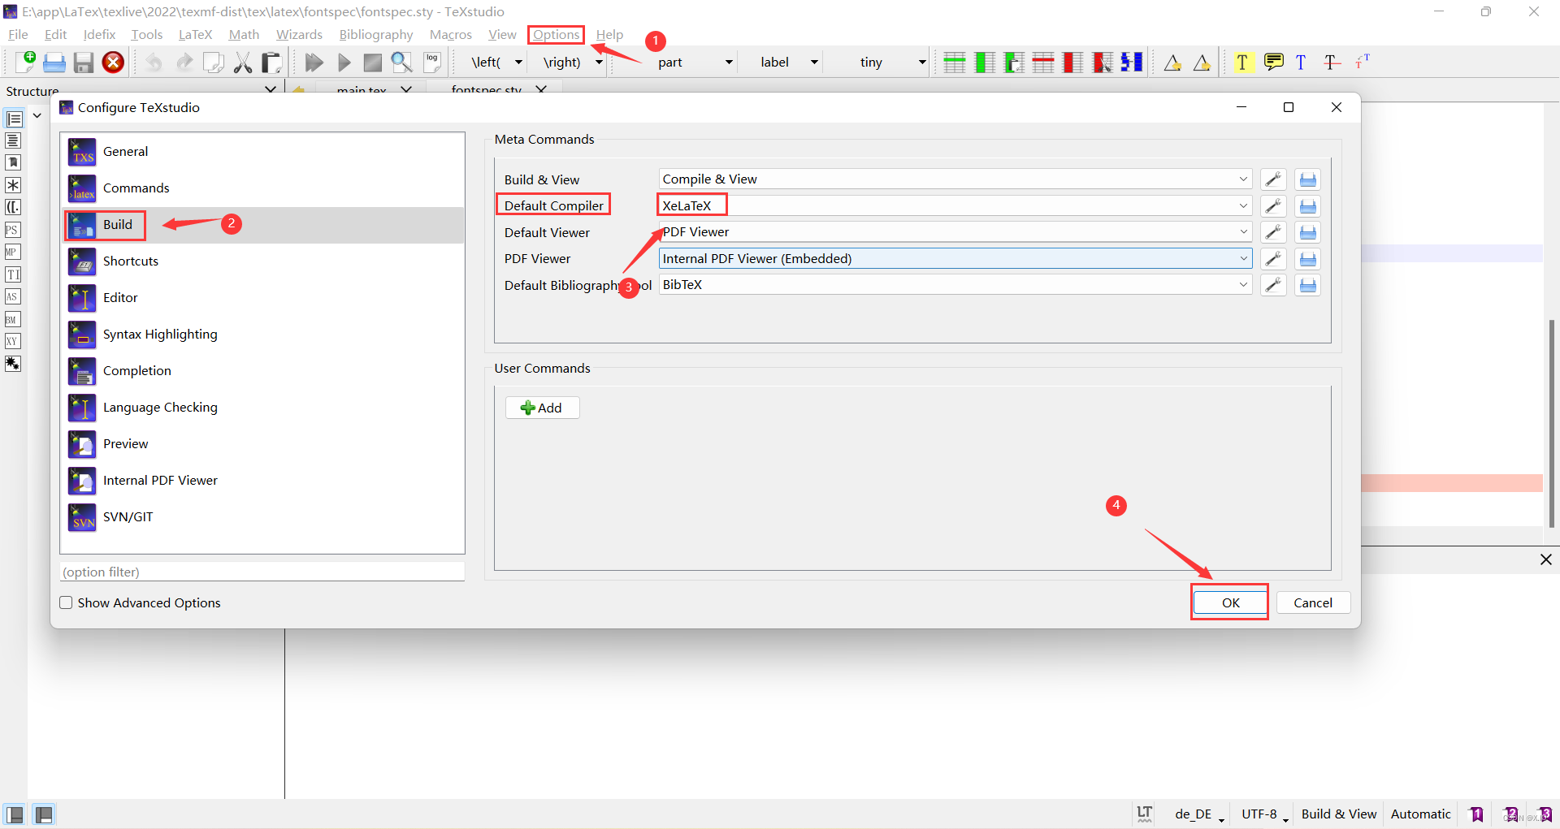1560x829 pixels.
Task: Click the red remove table column icon
Action: pyautogui.click(x=1072, y=62)
